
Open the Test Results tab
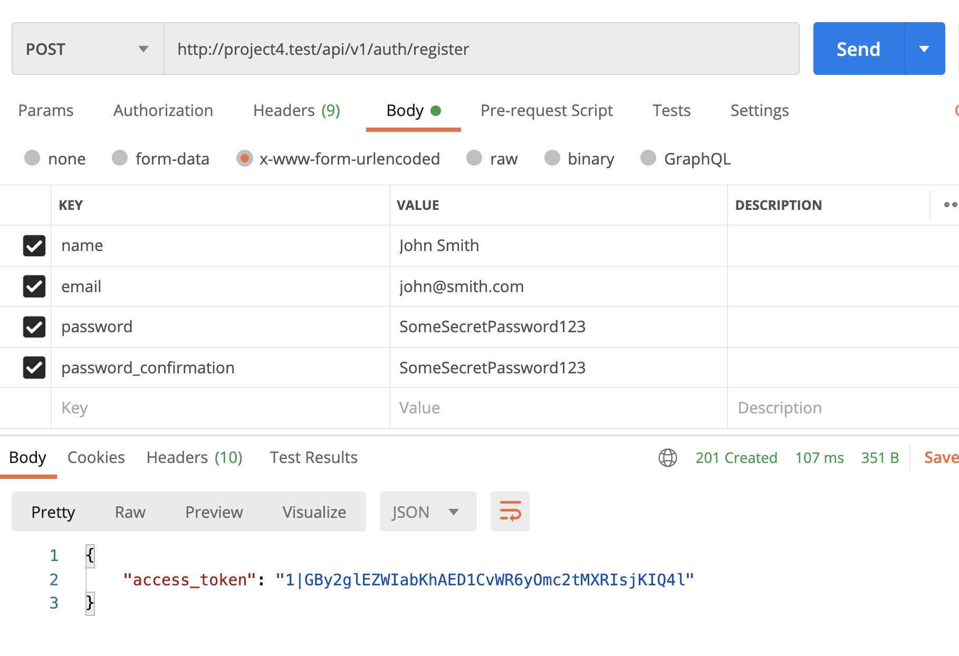pyautogui.click(x=313, y=458)
